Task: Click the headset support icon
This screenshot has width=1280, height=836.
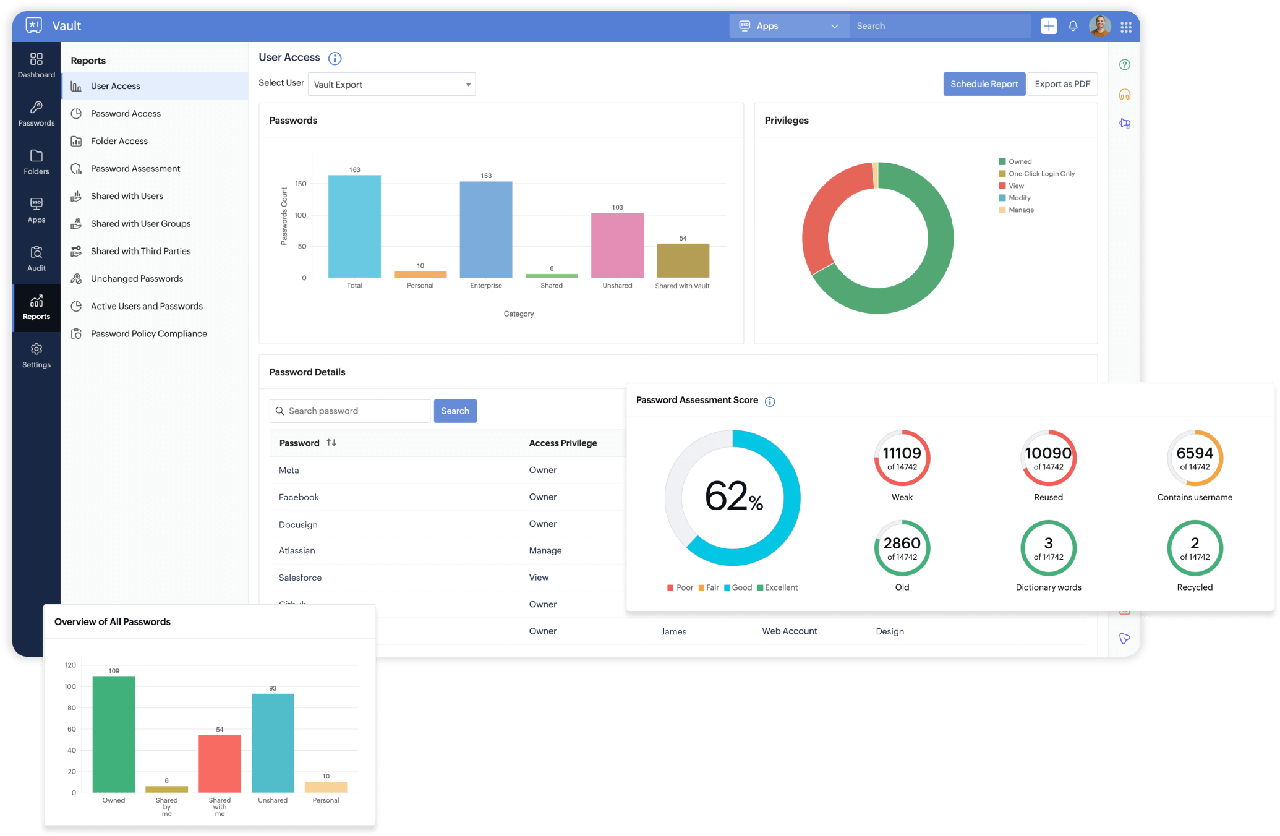Action: tap(1125, 95)
